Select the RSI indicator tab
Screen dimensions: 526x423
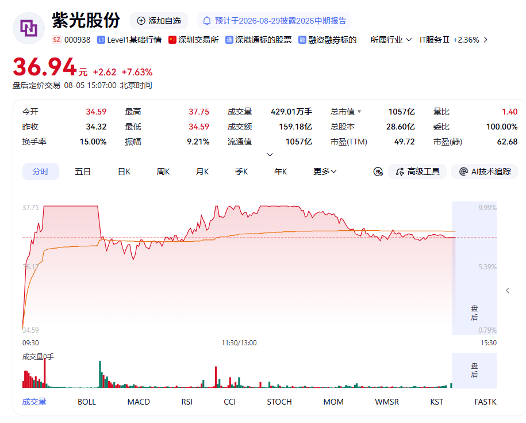point(187,402)
